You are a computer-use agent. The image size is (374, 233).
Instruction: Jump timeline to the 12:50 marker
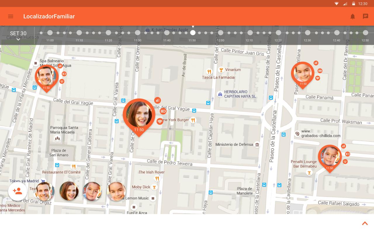[x=366, y=33]
